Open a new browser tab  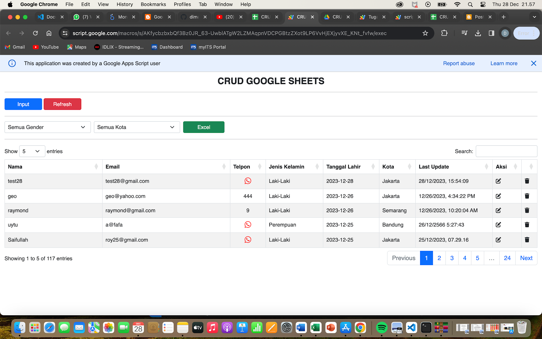503,17
